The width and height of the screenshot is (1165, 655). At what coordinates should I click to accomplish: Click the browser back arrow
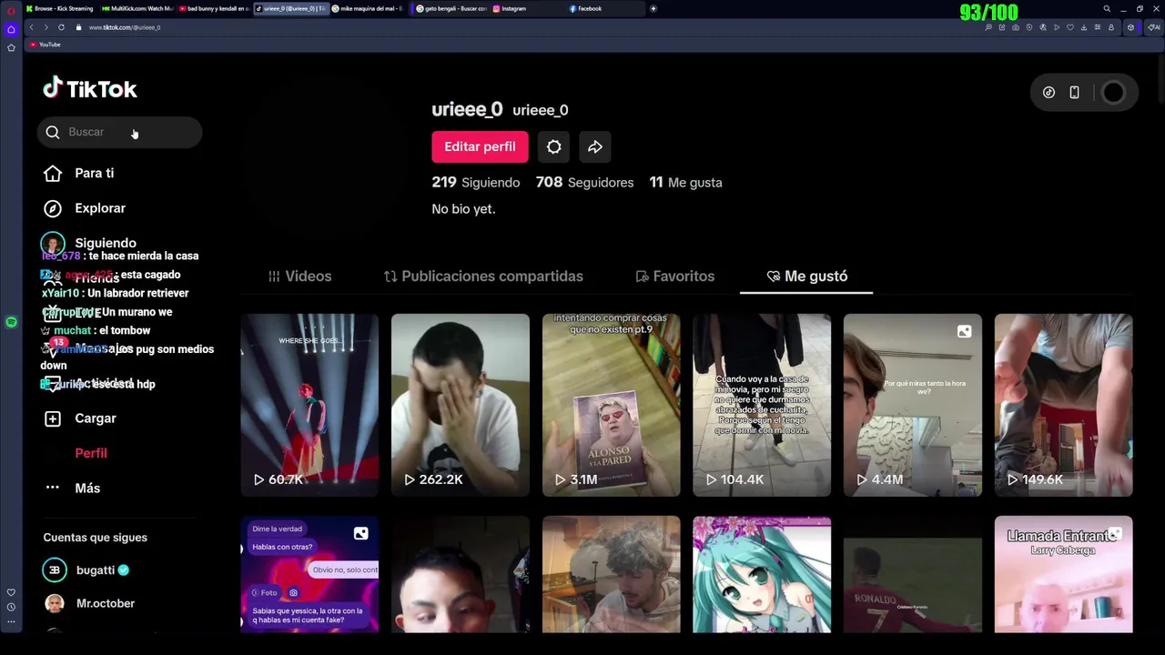click(x=31, y=27)
